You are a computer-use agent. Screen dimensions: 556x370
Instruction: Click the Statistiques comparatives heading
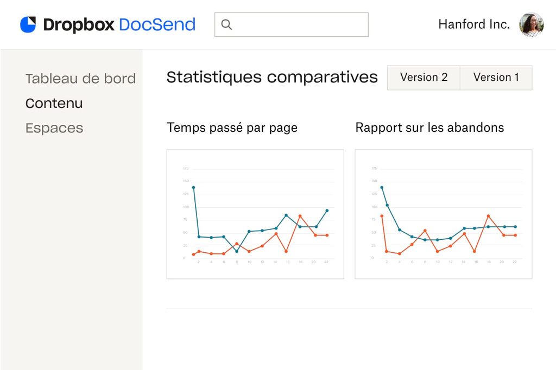click(272, 77)
